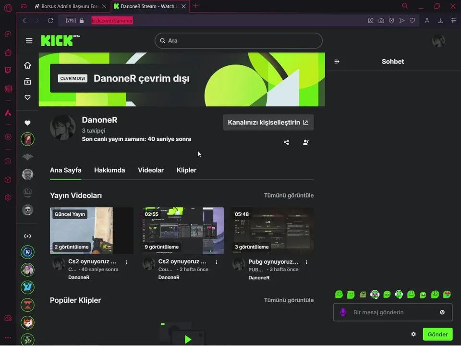This screenshot has width=461, height=346.
Task: Open Opera sidebar settings gear
Action: (x=8, y=198)
